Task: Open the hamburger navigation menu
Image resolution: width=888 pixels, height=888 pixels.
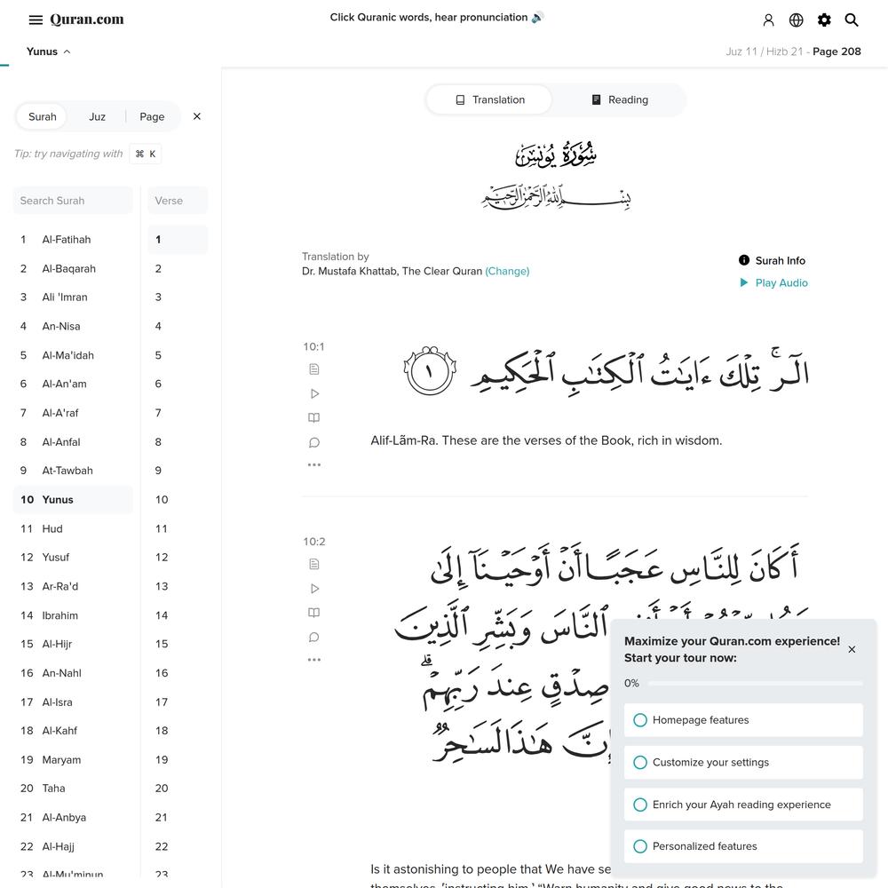Action: point(36,20)
